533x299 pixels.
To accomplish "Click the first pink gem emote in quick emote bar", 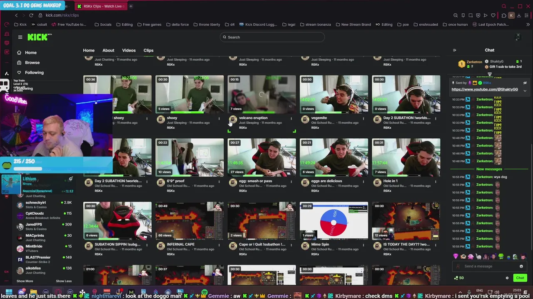I will coord(456,257).
